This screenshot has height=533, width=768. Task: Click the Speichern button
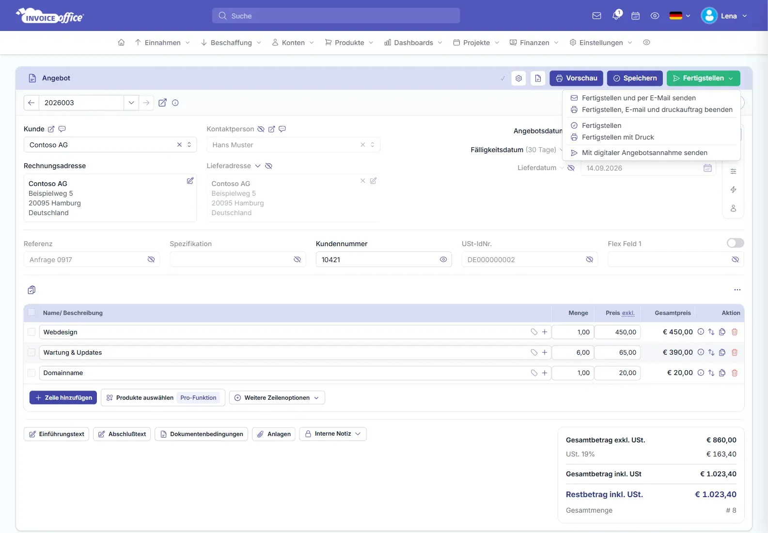635,78
